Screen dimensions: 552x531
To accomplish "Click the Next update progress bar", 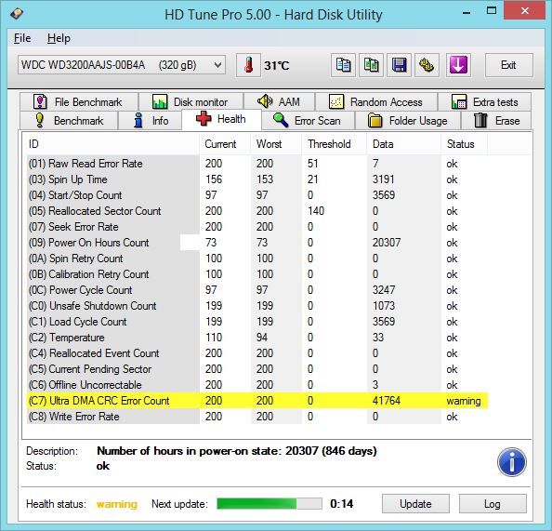I will click(x=269, y=503).
